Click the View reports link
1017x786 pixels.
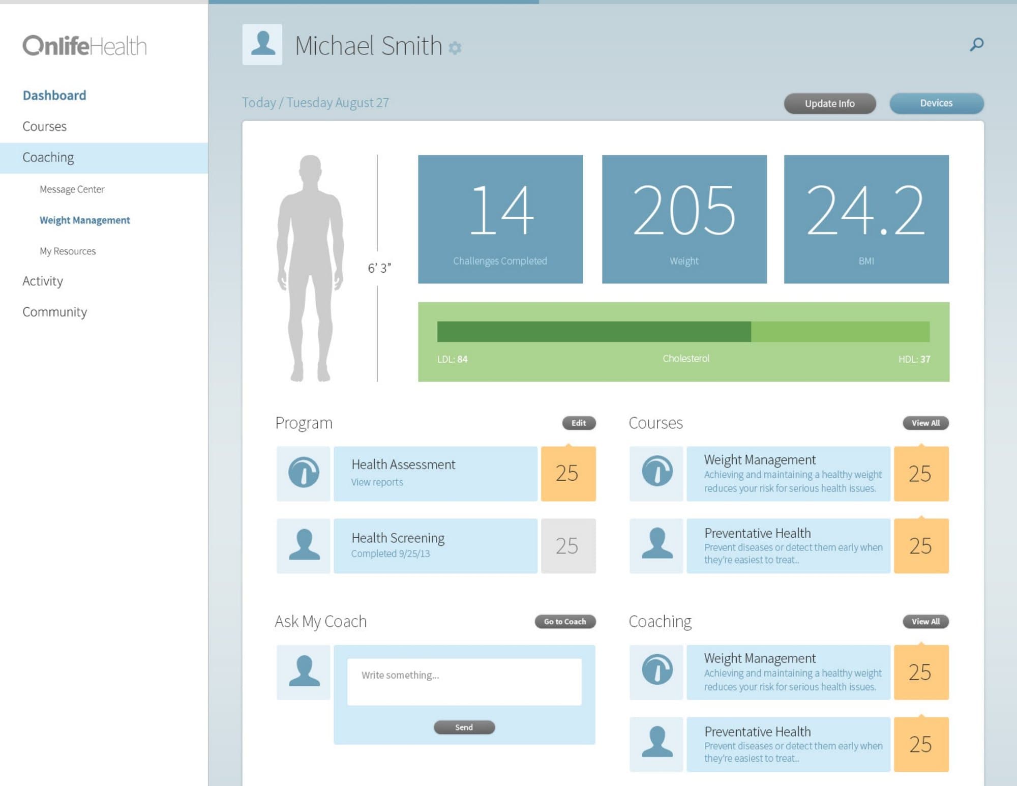(x=377, y=482)
